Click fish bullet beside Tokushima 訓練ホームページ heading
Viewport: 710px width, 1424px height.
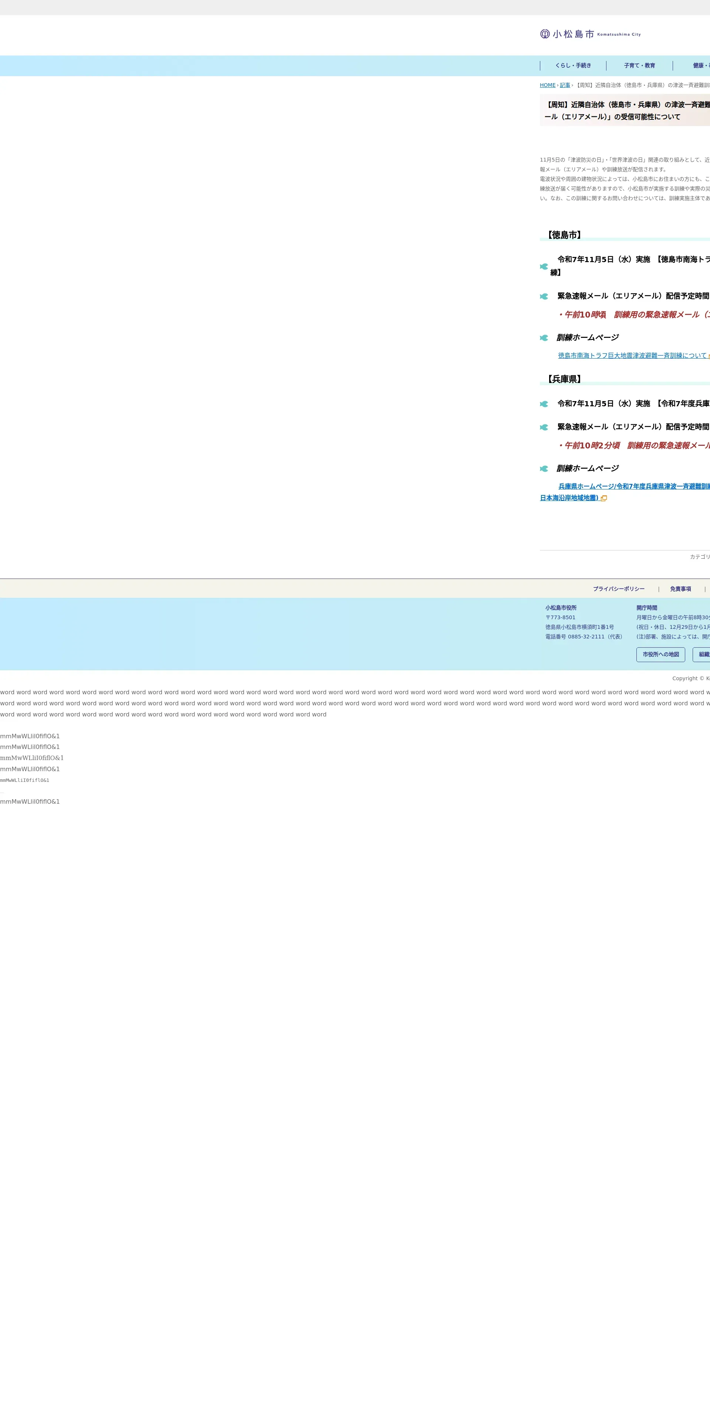click(x=544, y=338)
